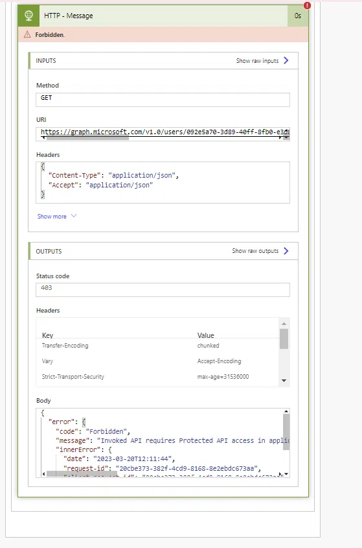This screenshot has height=548, width=362.
Task: Click the Vary header key
Action: tap(47, 361)
